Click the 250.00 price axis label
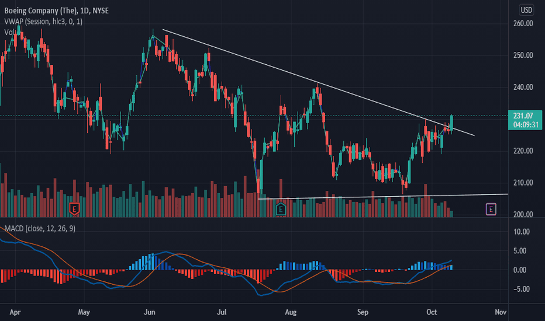The width and height of the screenshot is (545, 321). coord(523,55)
